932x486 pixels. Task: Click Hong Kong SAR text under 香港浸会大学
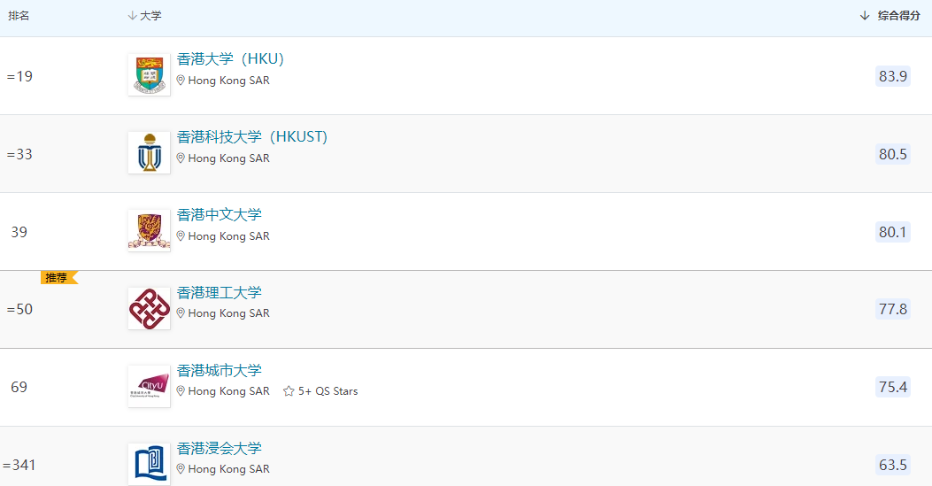click(x=229, y=469)
